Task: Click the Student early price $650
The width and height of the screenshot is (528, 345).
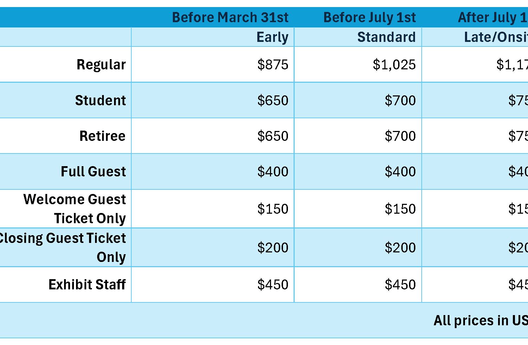Action: click(x=272, y=100)
